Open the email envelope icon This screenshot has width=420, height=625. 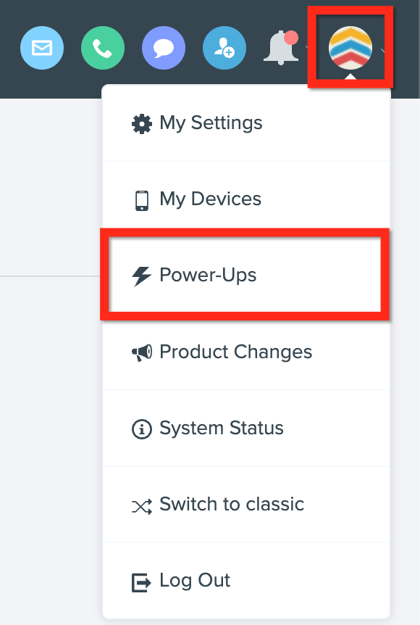[x=42, y=48]
